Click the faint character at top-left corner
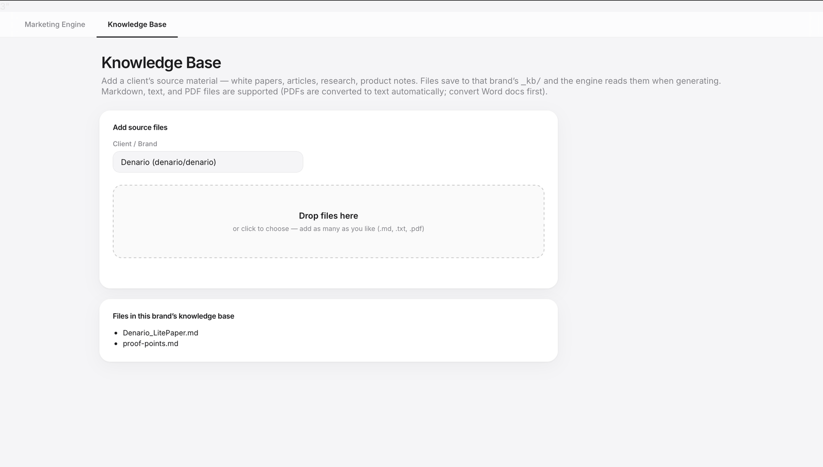The height and width of the screenshot is (467, 823). click(5, 6)
